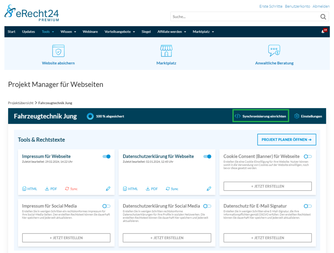Go to the Updates menu item
The width and height of the screenshot is (334, 253).
coord(28,32)
